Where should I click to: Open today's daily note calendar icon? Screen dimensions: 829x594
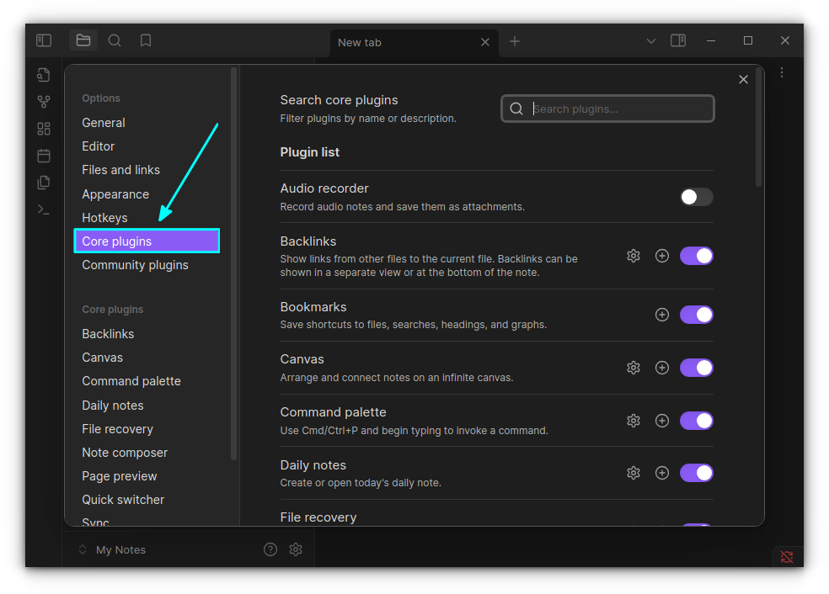(x=44, y=156)
